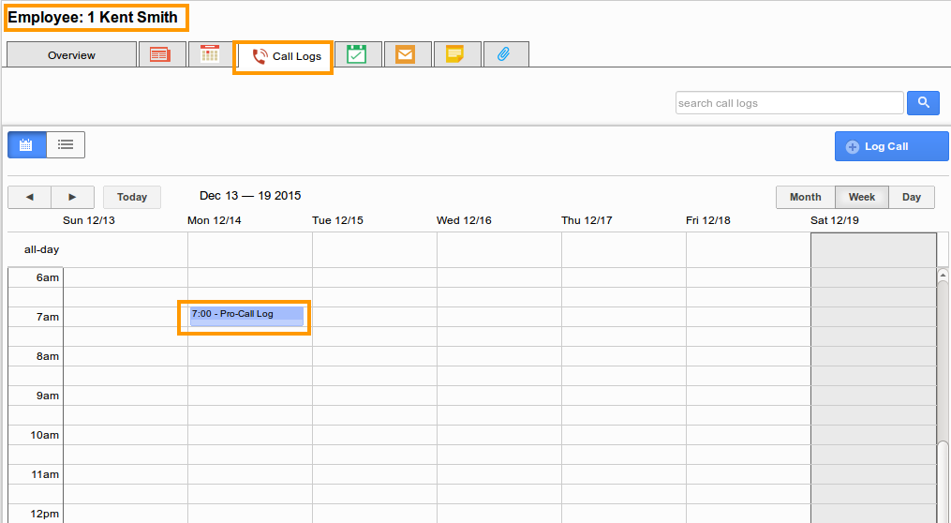Open the yellow sticky notes tab
Image resolution: width=951 pixels, height=523 pixels.
454,54
